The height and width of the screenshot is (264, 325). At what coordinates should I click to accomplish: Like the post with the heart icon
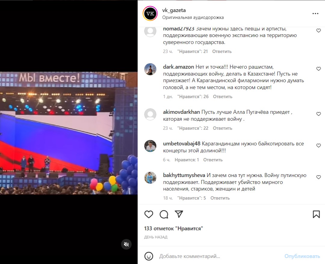149,214
